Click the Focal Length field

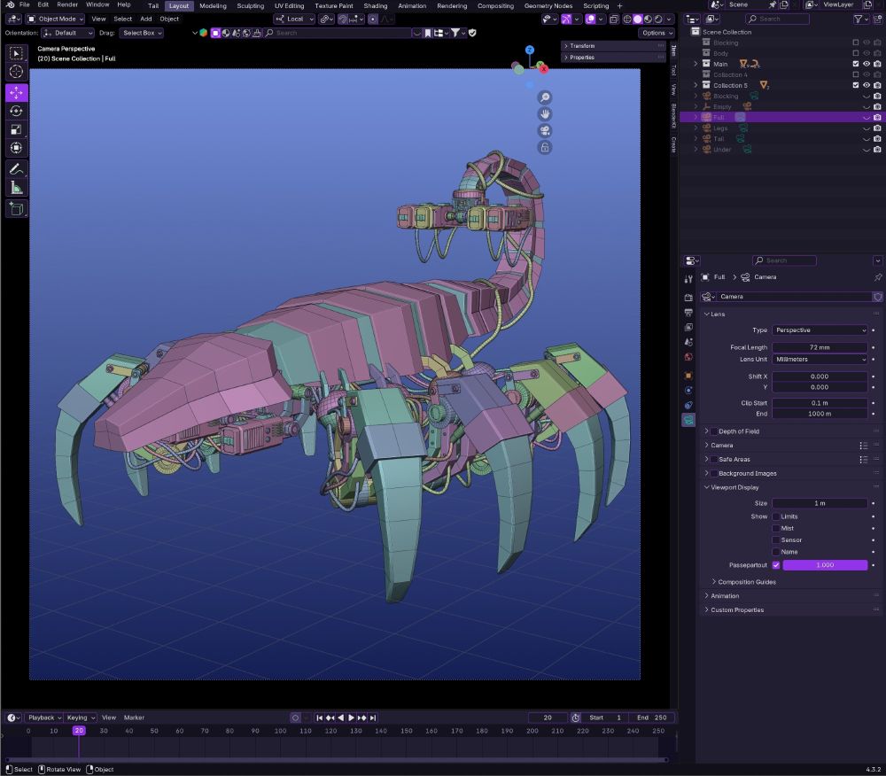820,347
